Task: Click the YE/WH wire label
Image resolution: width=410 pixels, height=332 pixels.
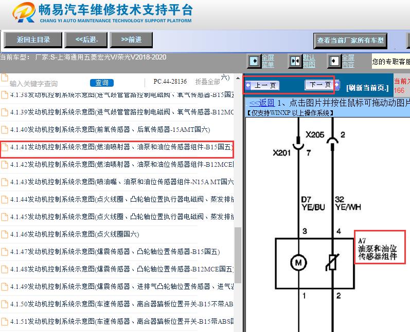Action: (348, 207)
